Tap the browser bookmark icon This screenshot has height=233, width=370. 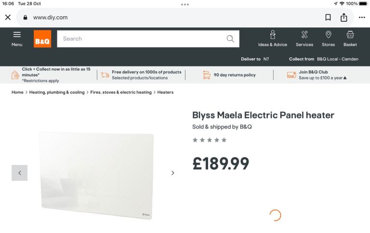click(x=328, y=17)
